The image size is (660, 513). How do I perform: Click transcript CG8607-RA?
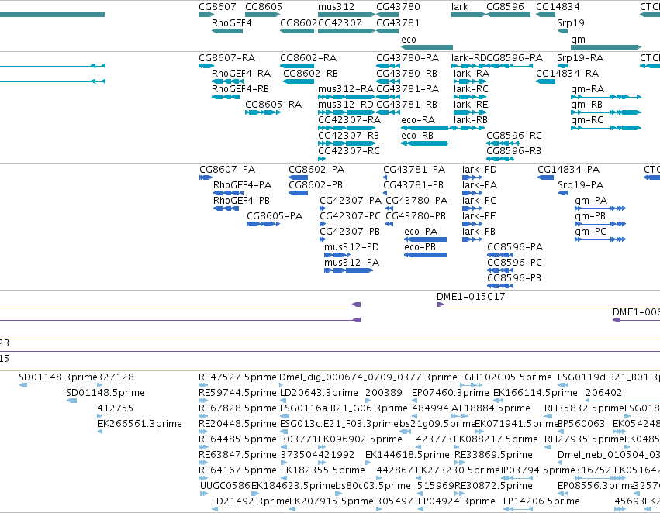pyautogui.click(x=227, y=58)
